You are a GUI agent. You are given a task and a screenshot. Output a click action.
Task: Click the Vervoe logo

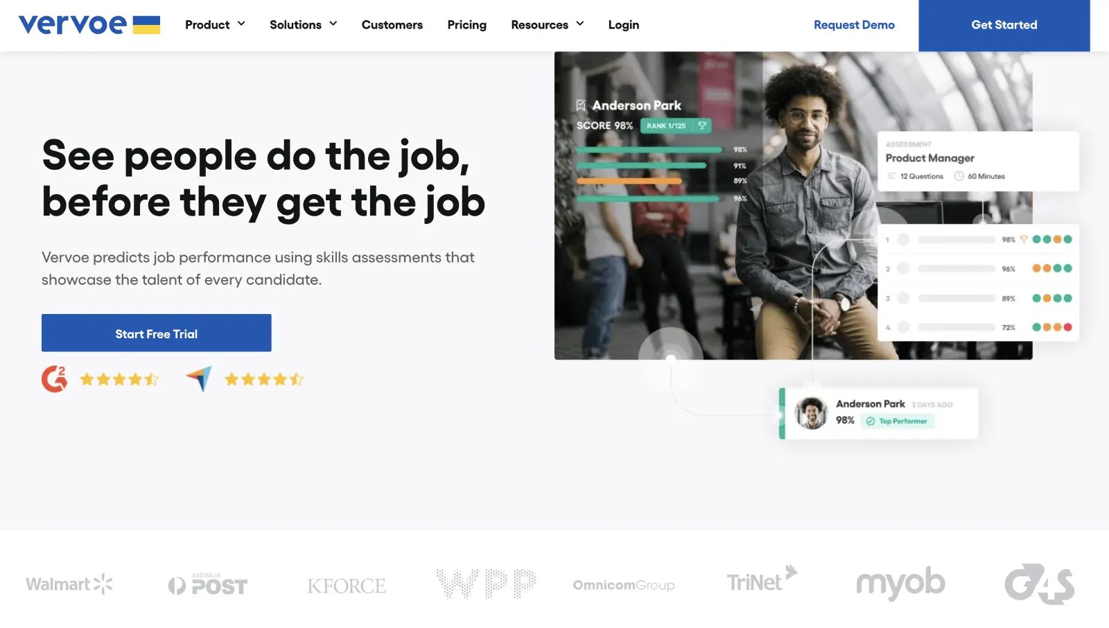click(73, 24)
